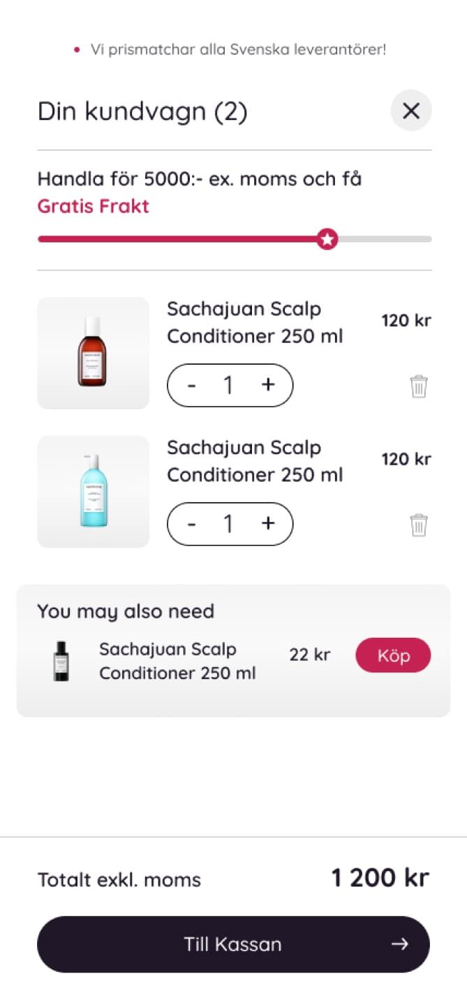This screenshot has height=1006, width=467.
Task: Open the first Sachajuan Scalp Conditioner title
Action: click(254, 322)
